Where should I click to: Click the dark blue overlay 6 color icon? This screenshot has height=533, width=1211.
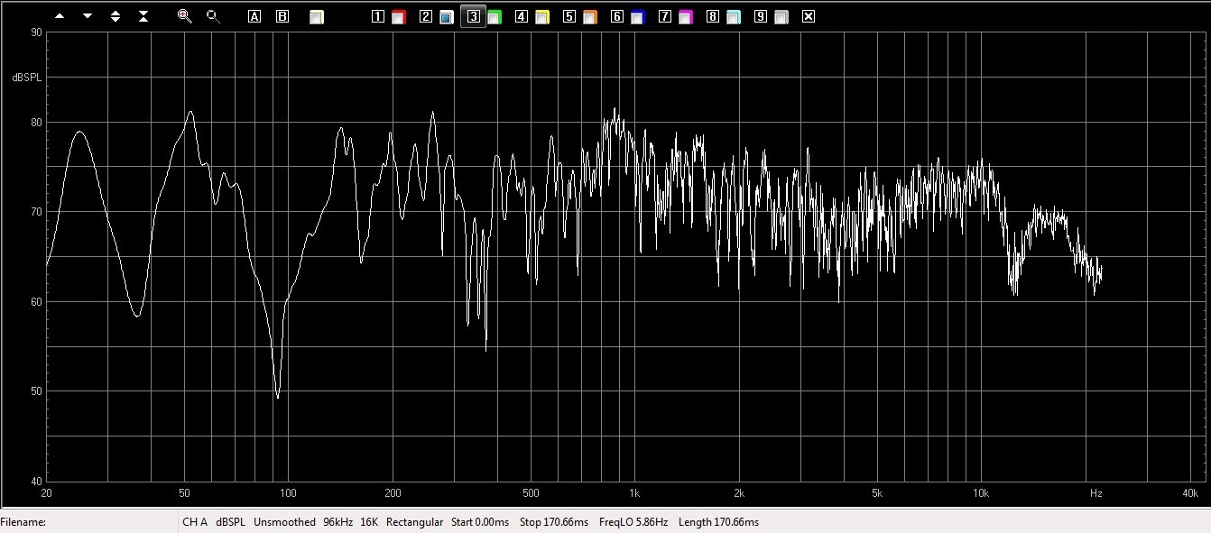[637, 16]
